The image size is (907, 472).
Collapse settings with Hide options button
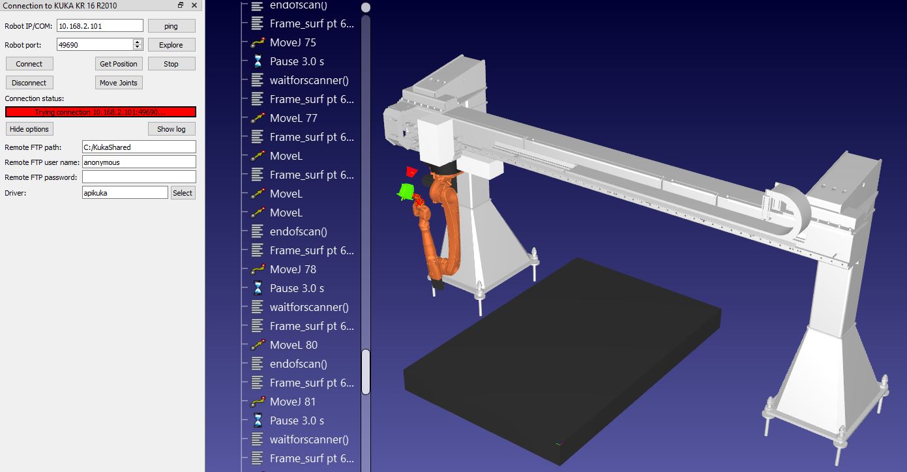coord(29,129)
